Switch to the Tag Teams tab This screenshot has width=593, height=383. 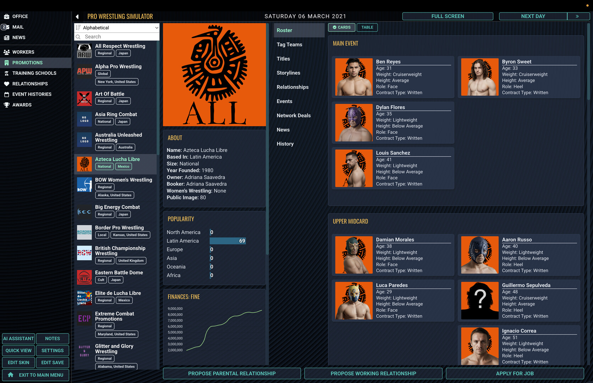tap(289, 44)
